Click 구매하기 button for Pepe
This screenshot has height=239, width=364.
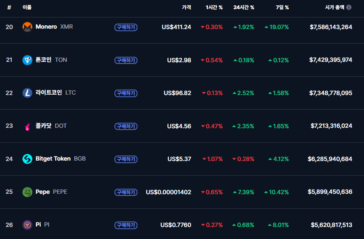(x=126, y=192)
